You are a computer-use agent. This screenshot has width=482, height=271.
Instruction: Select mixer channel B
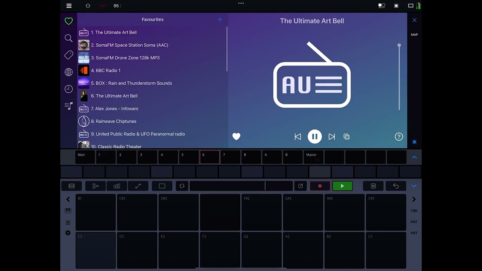coord(293,157)
